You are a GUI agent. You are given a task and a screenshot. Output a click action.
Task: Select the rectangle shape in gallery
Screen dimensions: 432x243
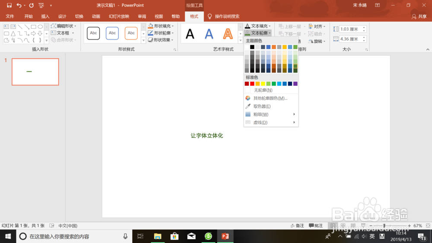[x=33, y=27]
